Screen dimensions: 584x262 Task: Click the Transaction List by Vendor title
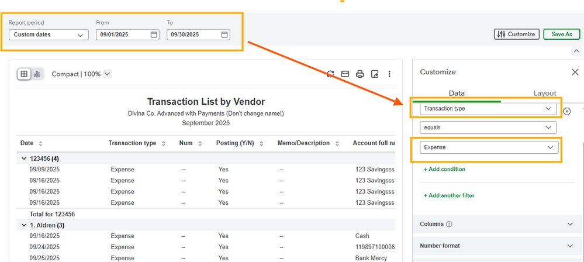(x=206, y=101)
